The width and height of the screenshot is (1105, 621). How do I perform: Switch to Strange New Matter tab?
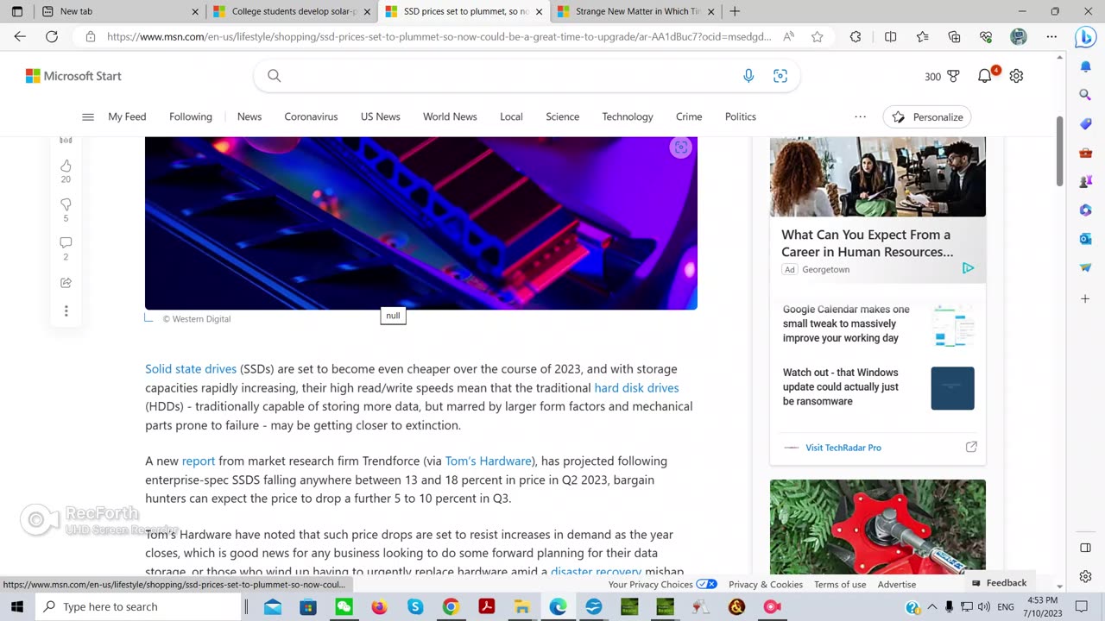coord(635,11)
